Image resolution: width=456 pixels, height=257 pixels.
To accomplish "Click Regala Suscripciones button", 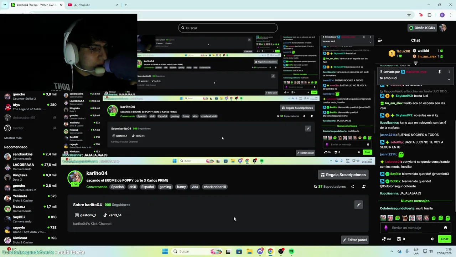I will tap(343, 175).
